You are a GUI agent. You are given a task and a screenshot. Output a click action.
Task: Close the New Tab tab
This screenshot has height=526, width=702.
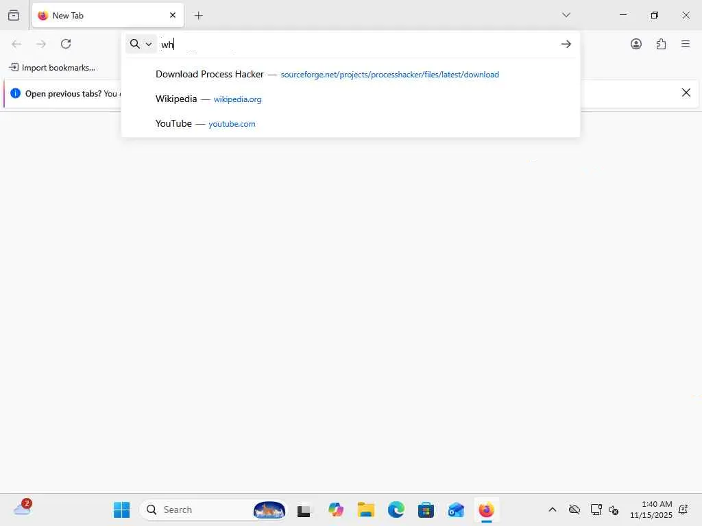[173, 15]
